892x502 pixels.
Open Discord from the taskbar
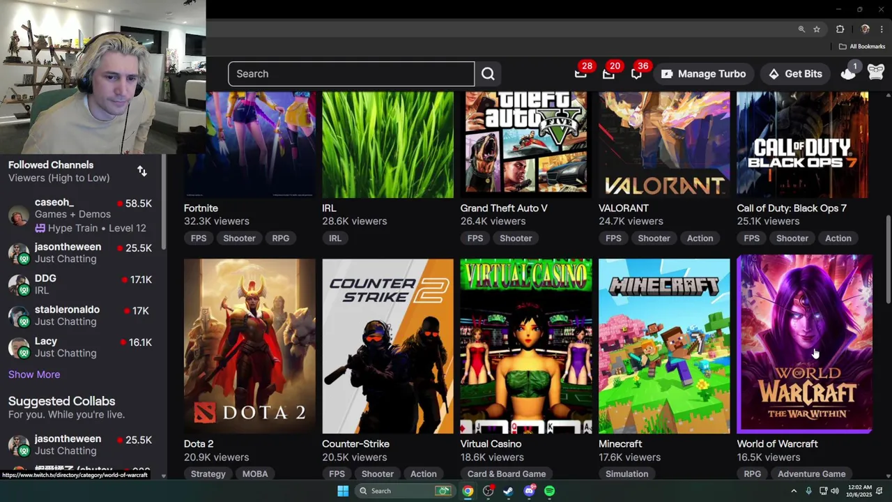[x=529, y=491]
